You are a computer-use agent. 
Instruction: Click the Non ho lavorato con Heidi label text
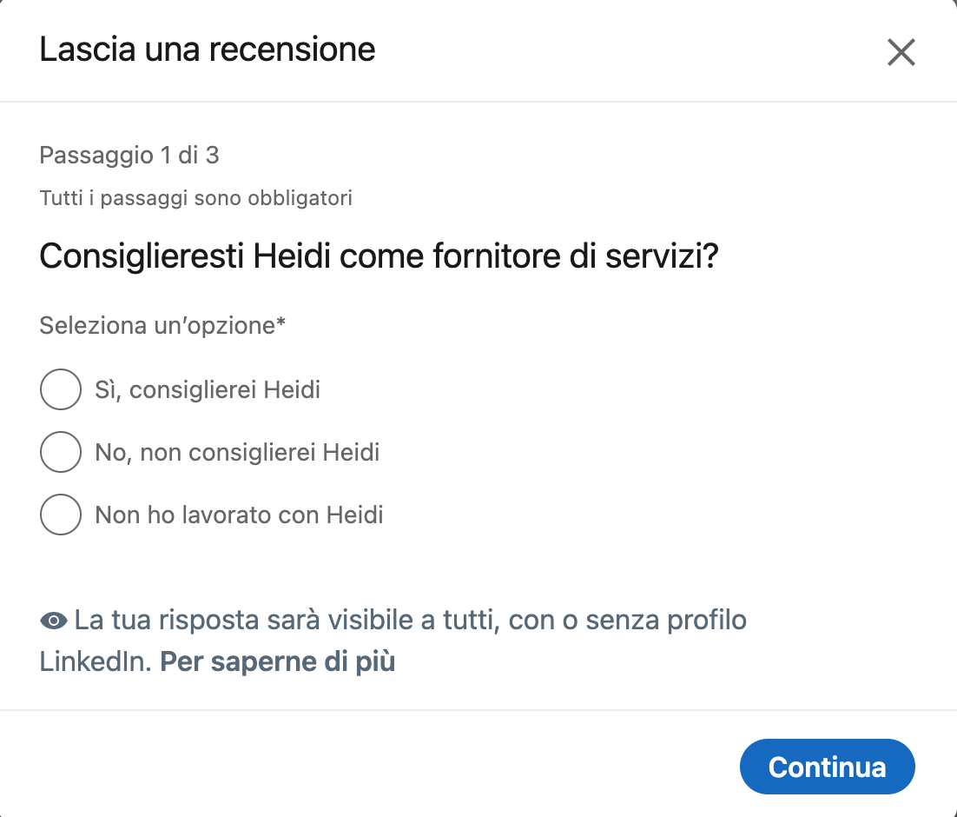pyautogui.click(x=239, y=515)
